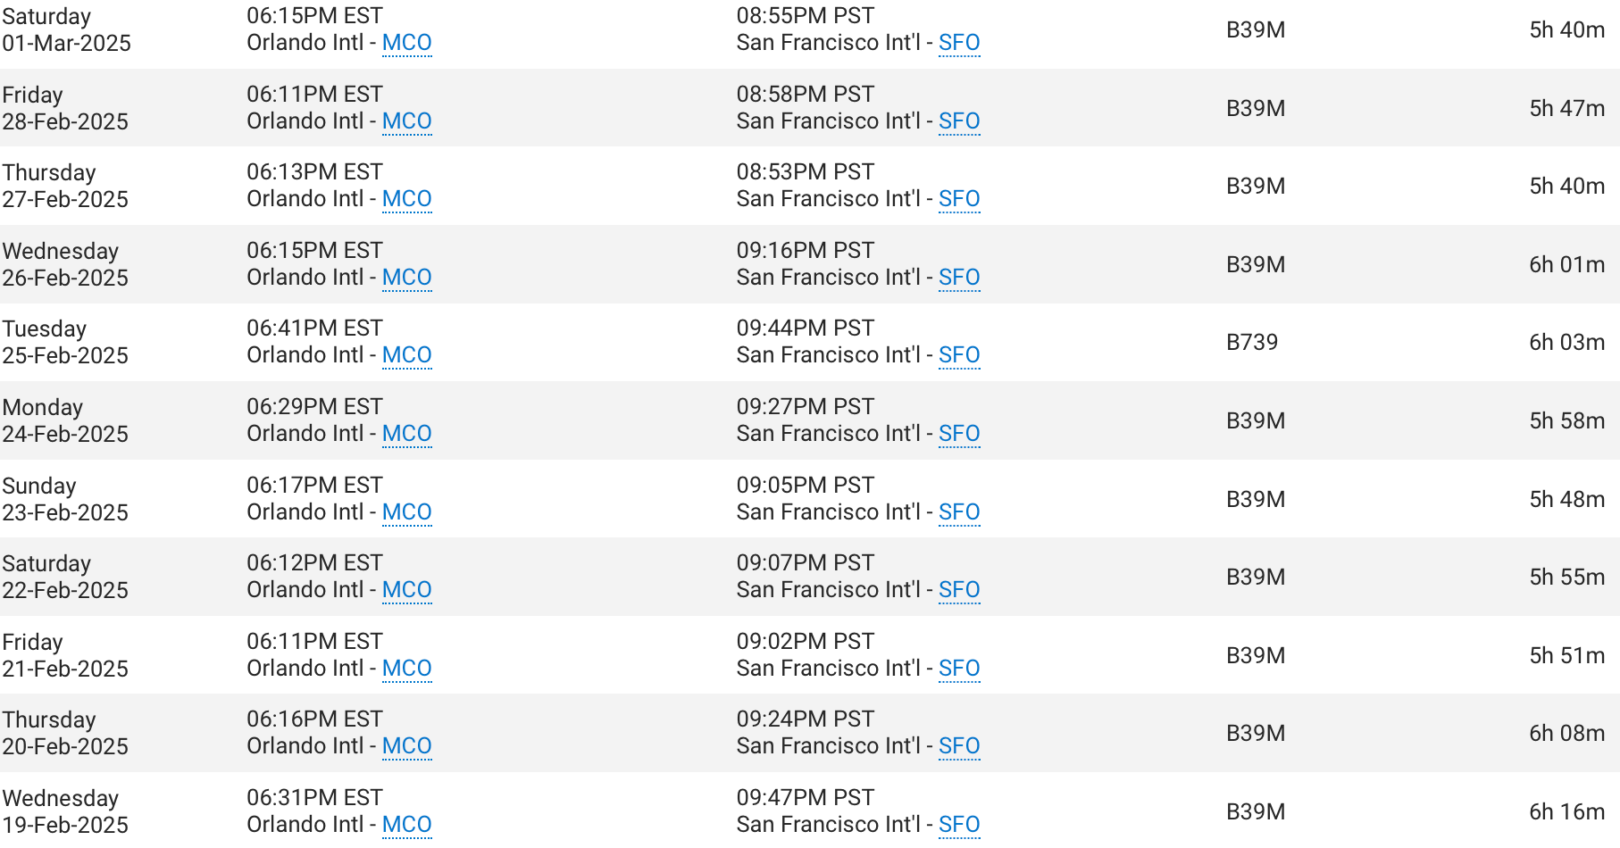1620x848 pixels.
Task: Open MCO link in the 01-Mar-2025 row
Action: click(406, 43)
